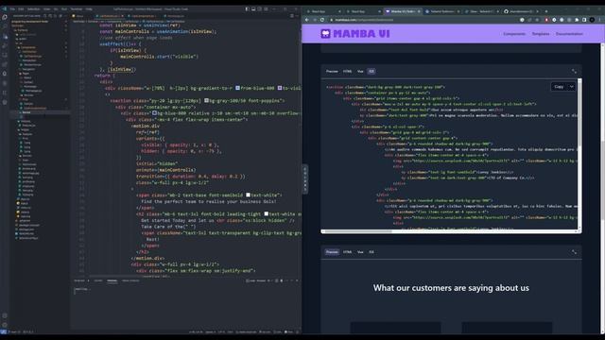This screenshot has height=340, width=605.
Task: Click the New File icon in Explorer header
Action: [x=44, y=16]
